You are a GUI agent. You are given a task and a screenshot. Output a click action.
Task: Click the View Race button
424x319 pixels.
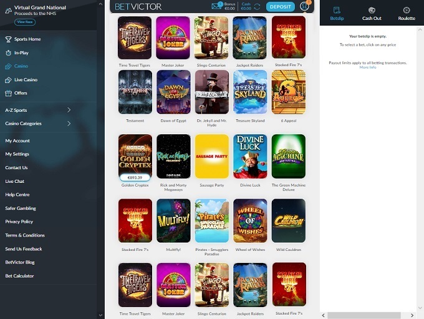click(x=25, y=22)
